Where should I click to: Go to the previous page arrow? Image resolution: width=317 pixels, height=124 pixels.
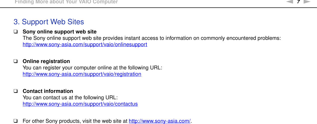[x=289, y=2]
